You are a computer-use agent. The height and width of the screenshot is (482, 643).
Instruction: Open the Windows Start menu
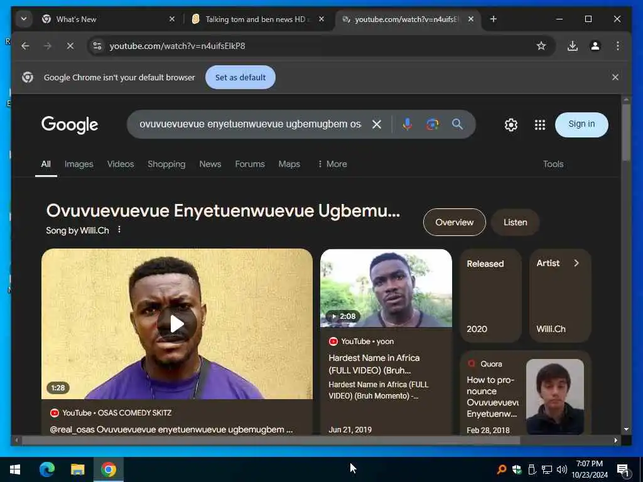(x=15, y=469)
